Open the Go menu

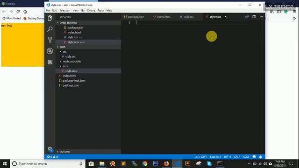(83, 10)
